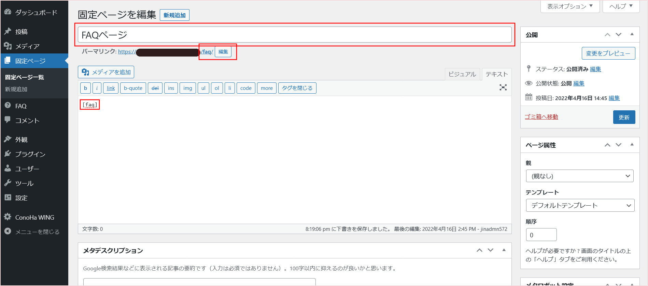Screen dimensions: 648x286
Task: Open the Appearance menu in sidebar
Action: tap(21, 140)
